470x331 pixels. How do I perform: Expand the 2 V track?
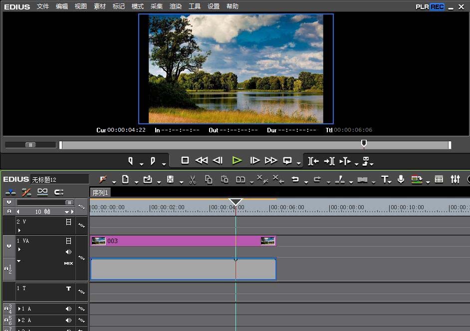19,230
